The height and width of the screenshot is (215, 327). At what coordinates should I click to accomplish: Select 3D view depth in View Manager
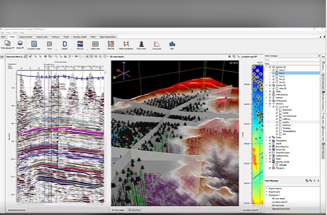pyautogui.click(x=279, y=199)
